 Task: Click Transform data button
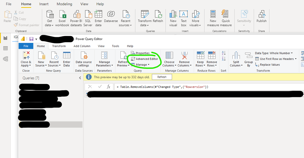[x=145, y=18]
